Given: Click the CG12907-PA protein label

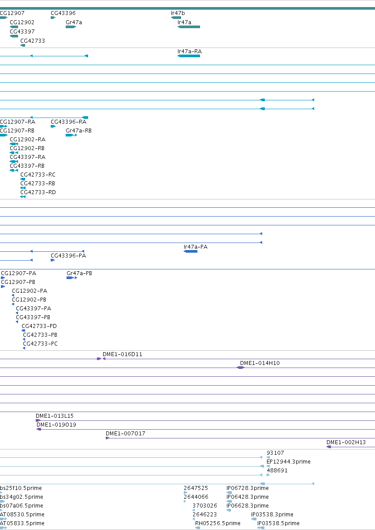Looking at the screenshot, I should coord(19,273).
